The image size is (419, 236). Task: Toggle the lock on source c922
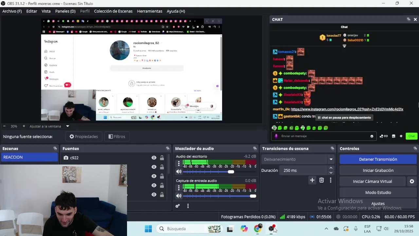click(162, 158)
